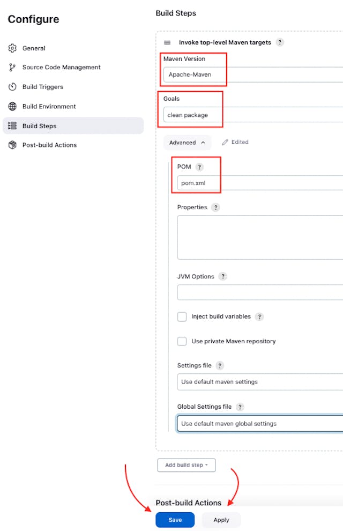Click the General gear icon in sidebar
The height and width of the screenshot is (531, 343).
12,48
